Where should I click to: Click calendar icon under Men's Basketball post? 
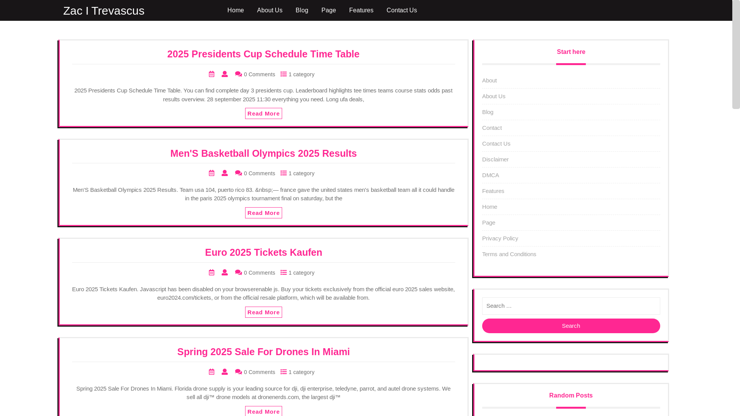point(212,173)
